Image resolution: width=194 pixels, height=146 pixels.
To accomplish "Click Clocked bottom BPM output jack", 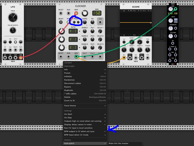I will 76,57.
